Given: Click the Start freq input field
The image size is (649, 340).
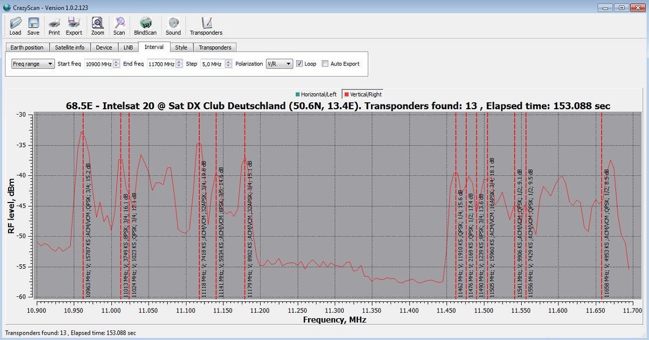Looking at the screenshot, I should coord(99,64).
